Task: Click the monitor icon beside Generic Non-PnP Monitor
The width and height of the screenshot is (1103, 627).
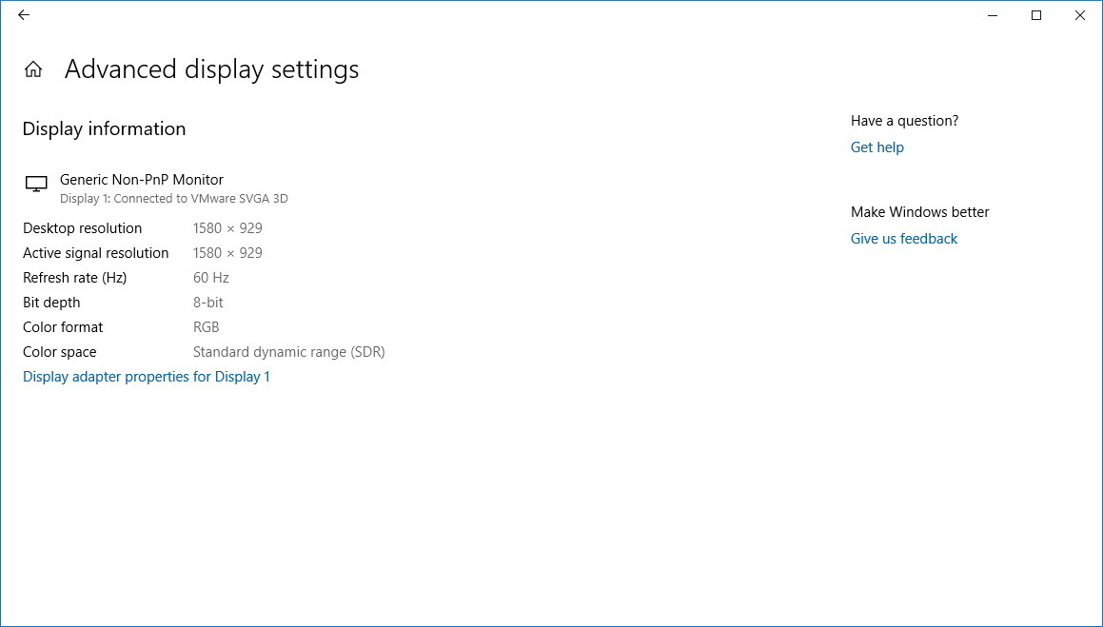Action: click(36, 184)
